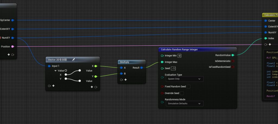Viewport: 278px width, 124px height.
Task: Click the IsFixedRandomSeed output pin
Action: click(x=233, y=67)
